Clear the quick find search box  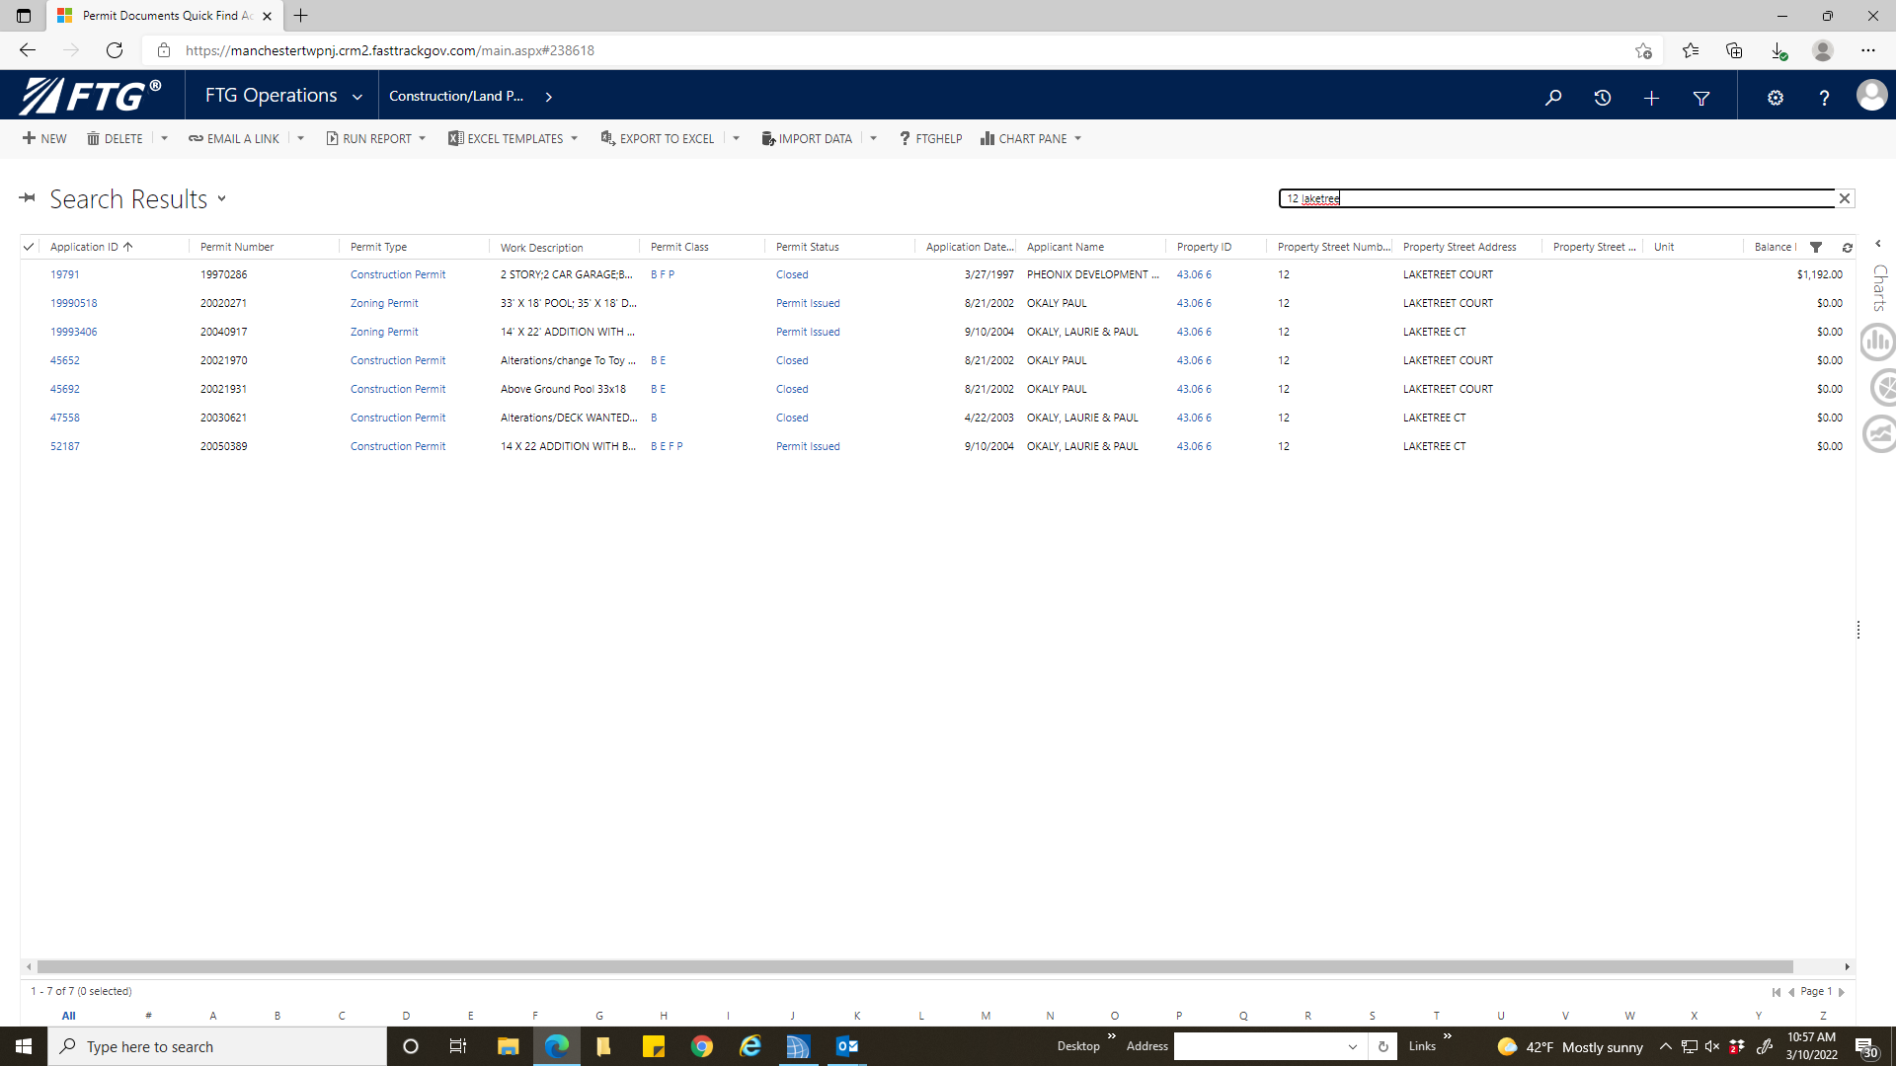click(x=1844, y=198)
